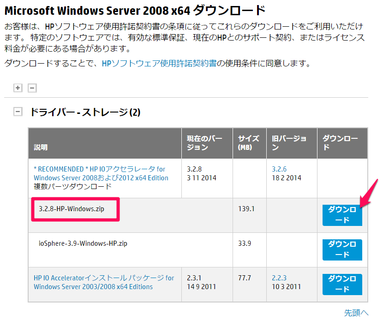This screenshot has width=383, height=326.
Task: Open the HPソフトウェア使用許諾契約書 link
Action: click(159, 64)
